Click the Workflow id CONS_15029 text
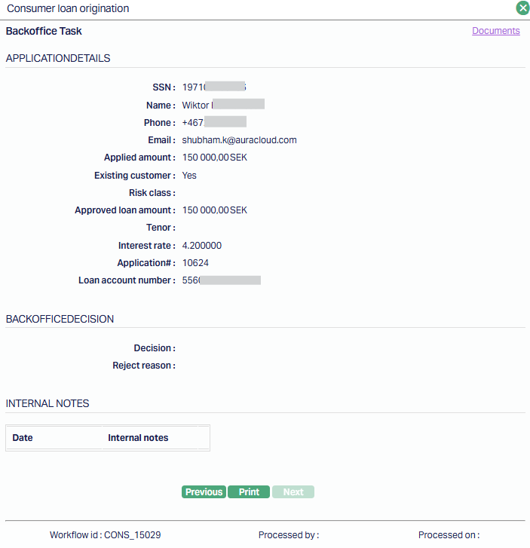Viewport: 530px width, 548px height. [105, 535]
